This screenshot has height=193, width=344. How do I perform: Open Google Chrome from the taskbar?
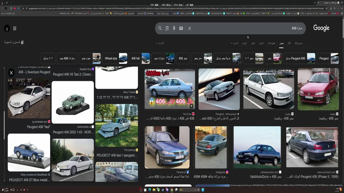coord(171,190)
